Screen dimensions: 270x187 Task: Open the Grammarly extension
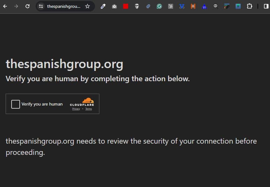pyautogui.click(x=159, y=6)
